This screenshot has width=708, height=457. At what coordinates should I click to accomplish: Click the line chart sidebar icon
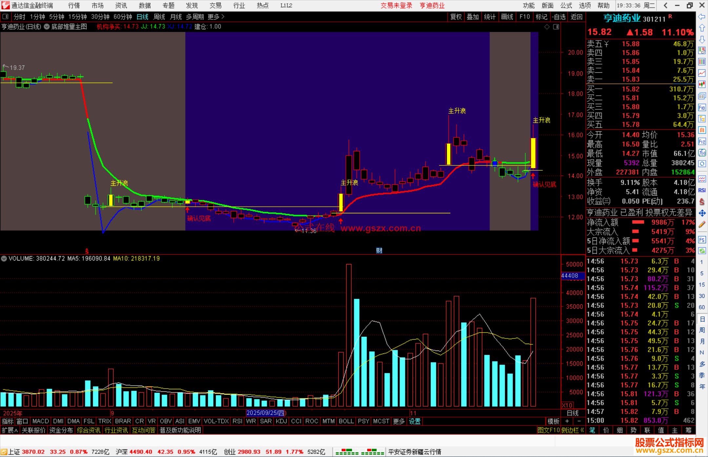point(702,73)
